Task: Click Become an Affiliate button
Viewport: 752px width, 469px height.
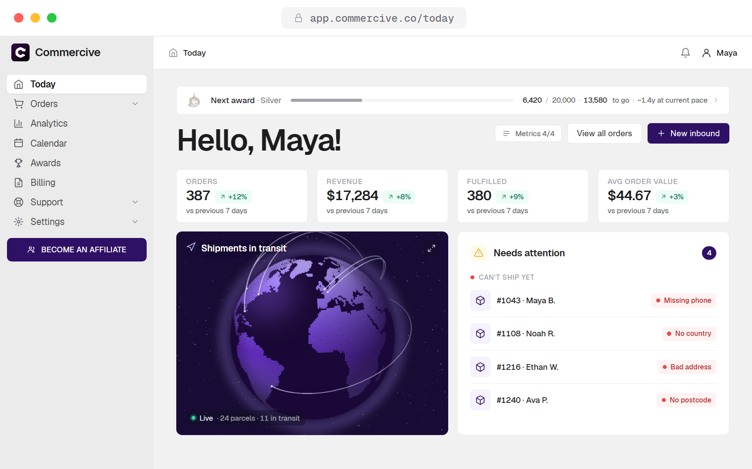Action: (77, 250)
